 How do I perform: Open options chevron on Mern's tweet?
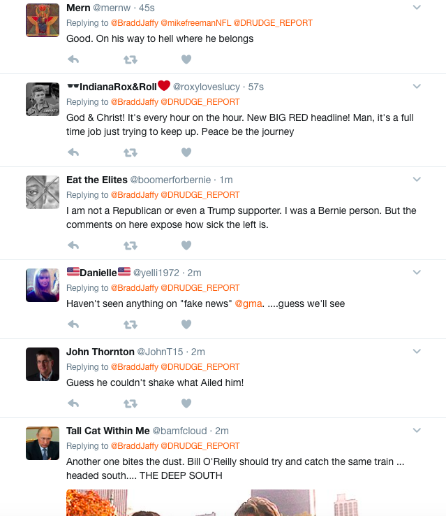417,7
